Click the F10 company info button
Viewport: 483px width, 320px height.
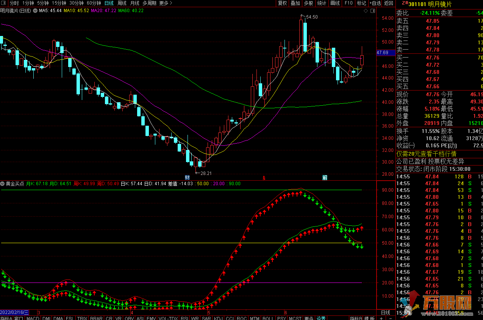click(x=348, y=3)
